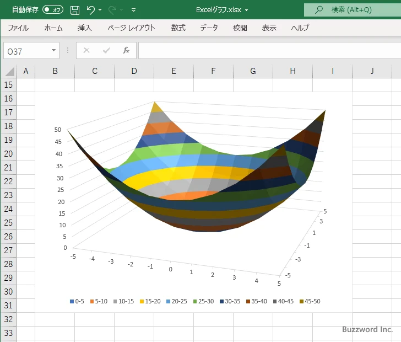
Task: Click the search box 検索 (Alt+Q)
Action: pos(353,10)
